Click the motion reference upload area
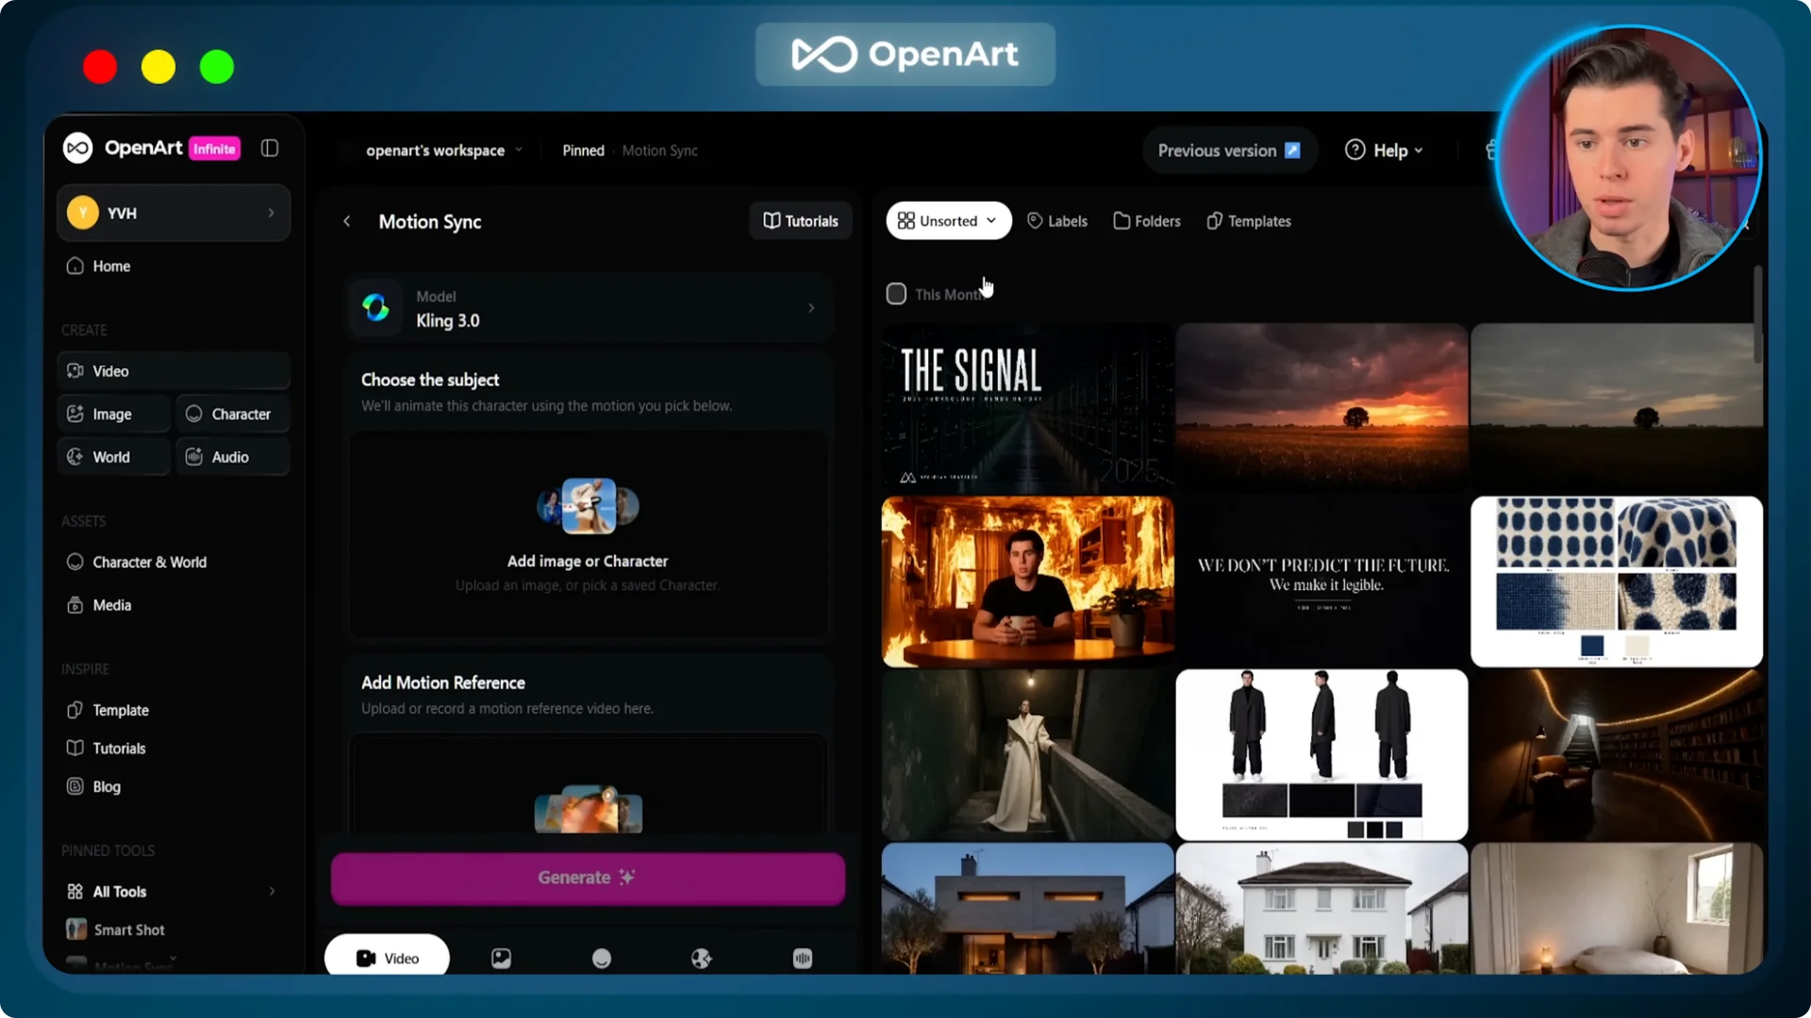1811x1018 pixels. [589, 784]
